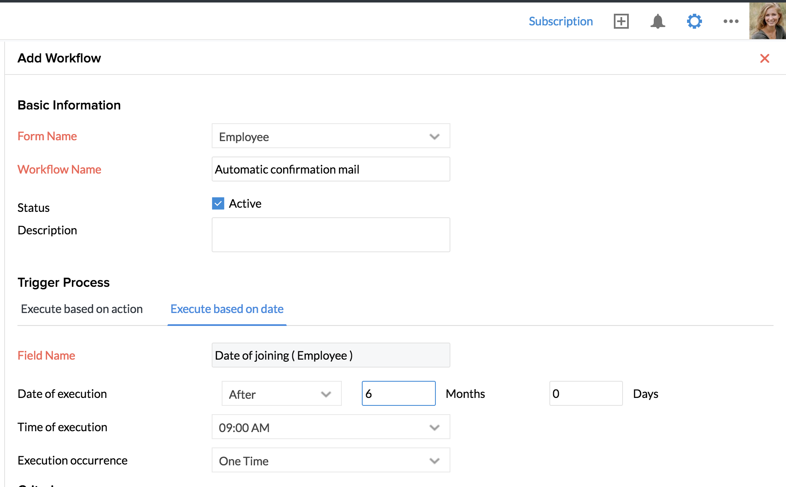Image resolution: width=786 pixels, height=487 pixels.
Task: Click the Active checkbox label
Action: (x=245, y=204)
